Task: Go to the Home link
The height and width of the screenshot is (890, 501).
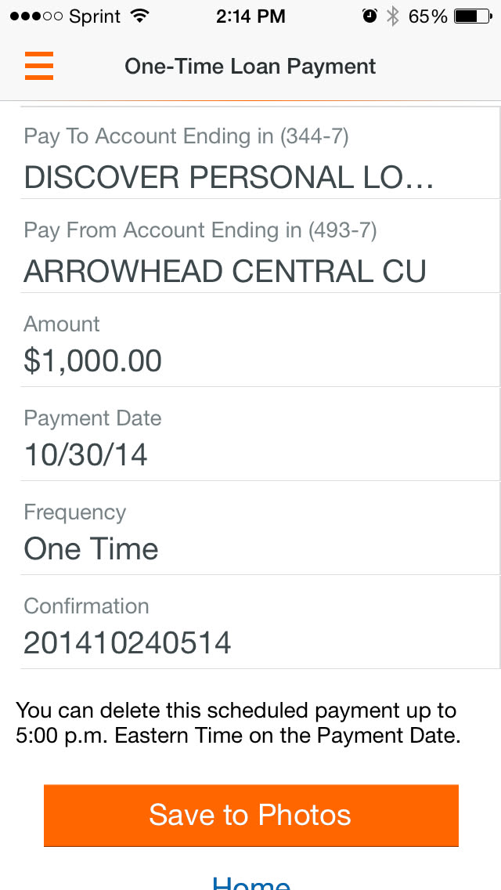Action: (250, 881)
